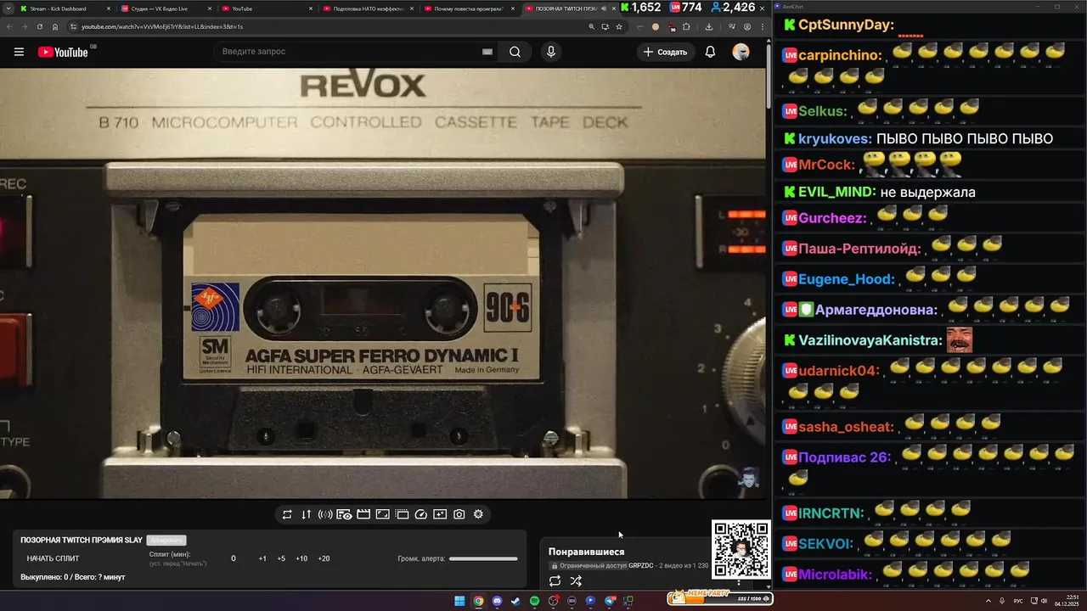Open the YouTube account avatar menu
This screenshot has height=611, width=1087.
[741, 52]
